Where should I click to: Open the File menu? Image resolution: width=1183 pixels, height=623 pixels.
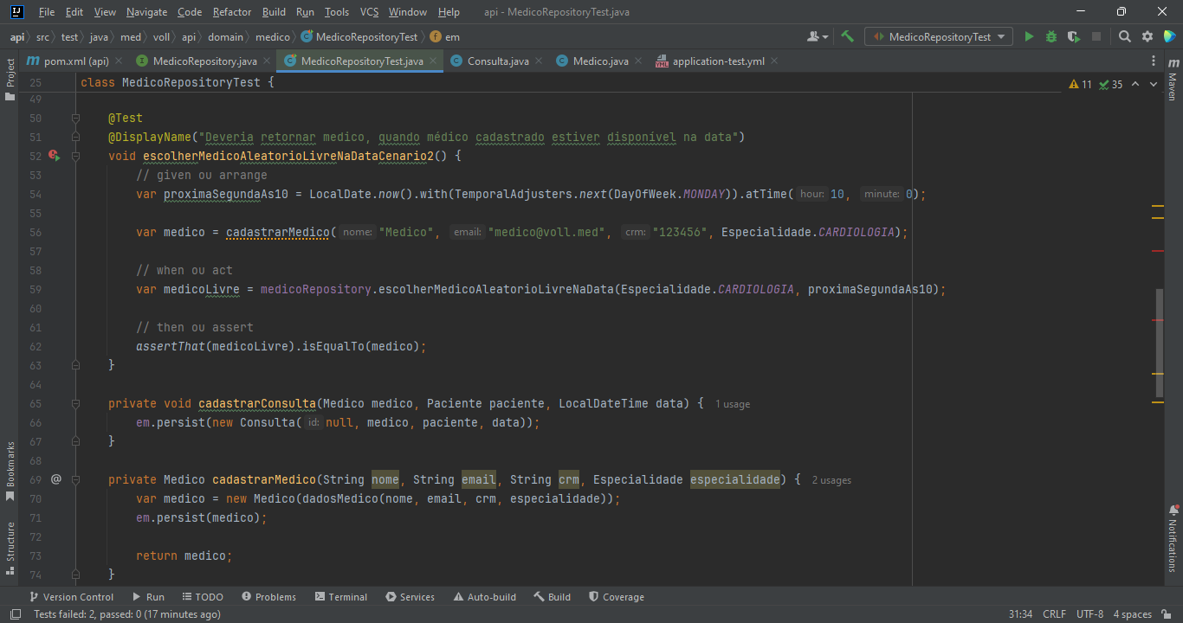47,12
